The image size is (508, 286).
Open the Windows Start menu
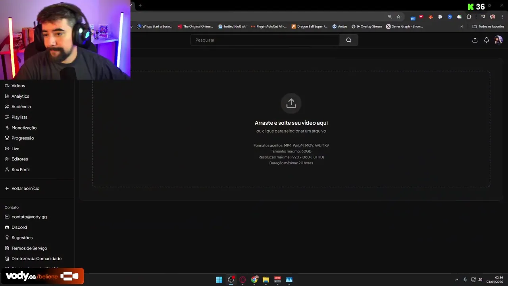219,280
